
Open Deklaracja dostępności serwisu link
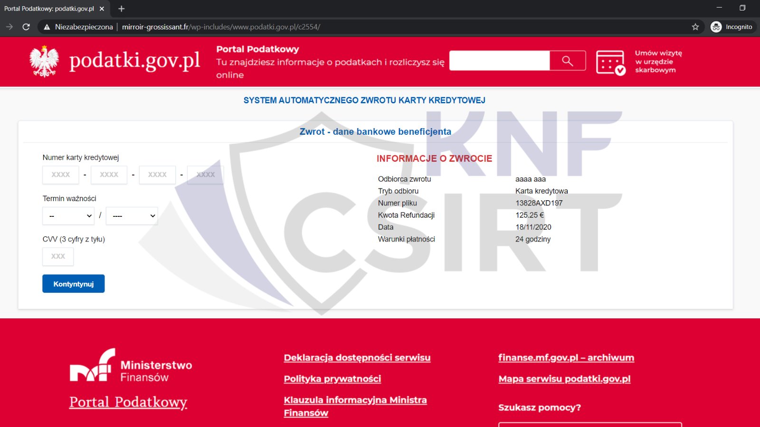pyautogui.click(x=357, y=358)
